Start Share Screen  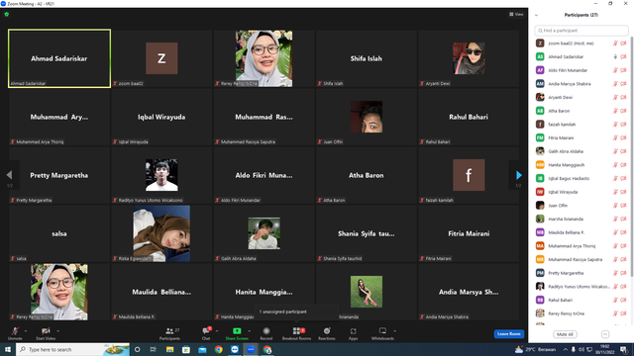(237, 333)
